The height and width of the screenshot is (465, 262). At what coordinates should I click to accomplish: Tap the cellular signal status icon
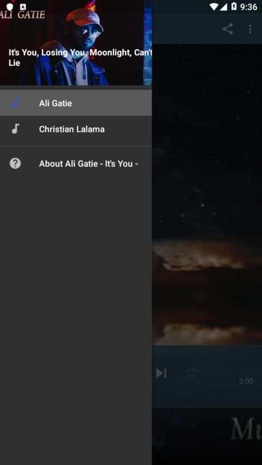coord(223,7)
